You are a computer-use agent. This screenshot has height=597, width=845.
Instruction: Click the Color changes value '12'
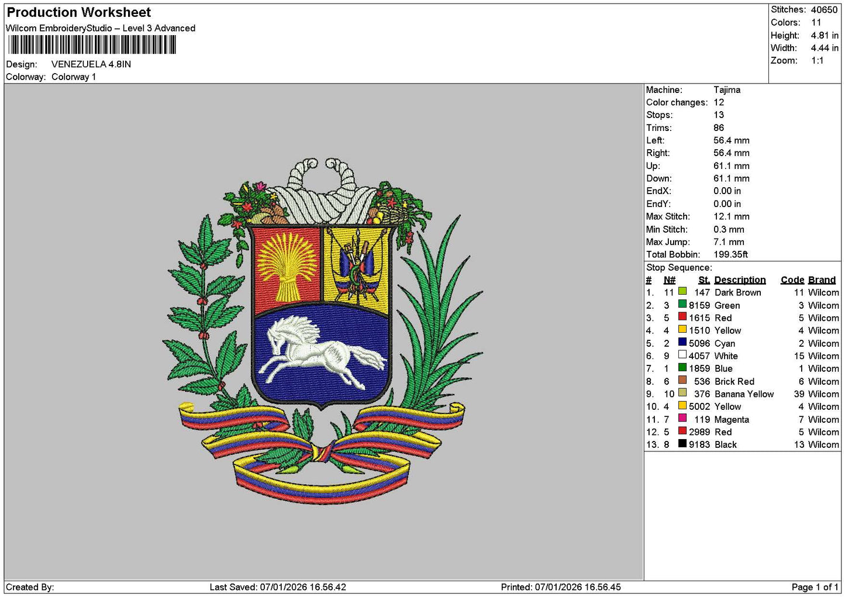(719, 102)
